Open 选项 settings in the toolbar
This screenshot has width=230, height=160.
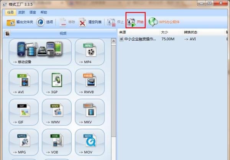(44, 22)
